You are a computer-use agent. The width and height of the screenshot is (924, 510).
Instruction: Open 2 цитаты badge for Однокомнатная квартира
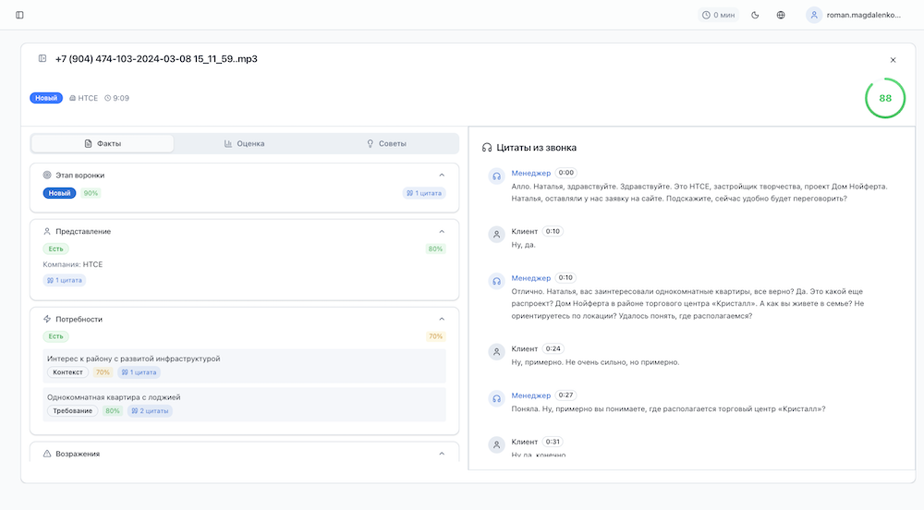pyautogui.click(x=149, y=411)
